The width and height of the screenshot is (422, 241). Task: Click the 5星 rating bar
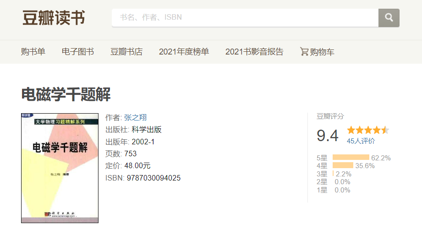(x=351, y=157)
